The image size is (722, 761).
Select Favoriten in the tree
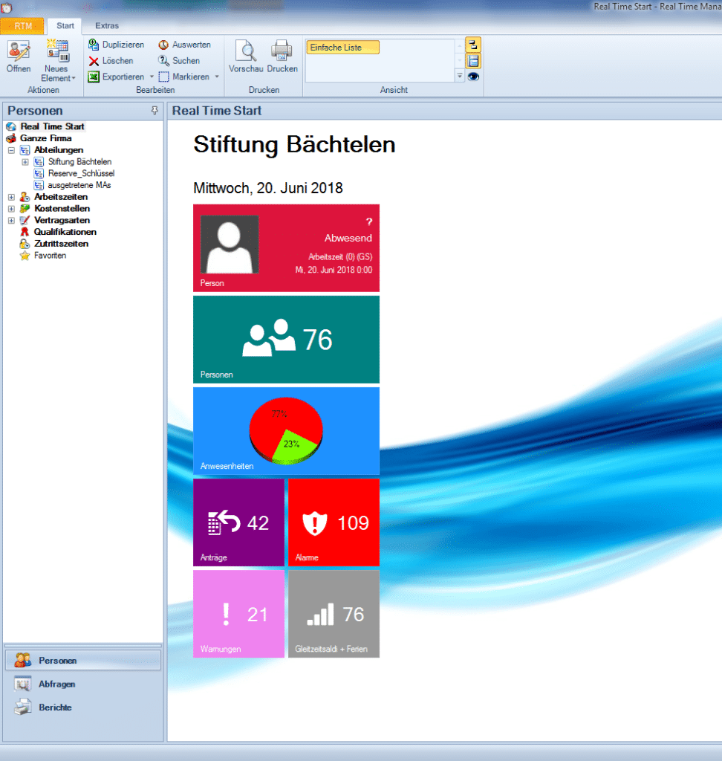point(50,256)
